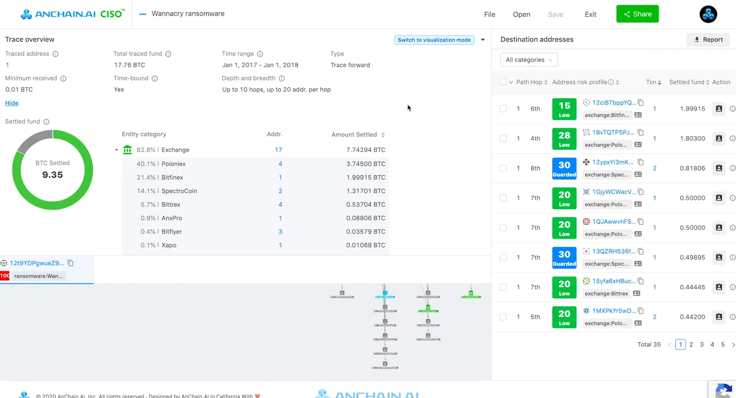Viewport: 736px width, 398px height.
Task: Click the Save menu item
Action: [x=555, y=15]
